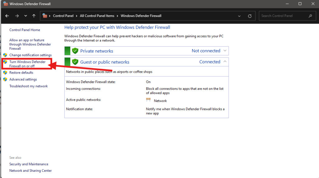Open Control Panel Home
Screen dimensions: 319x178
click(25, 30)
